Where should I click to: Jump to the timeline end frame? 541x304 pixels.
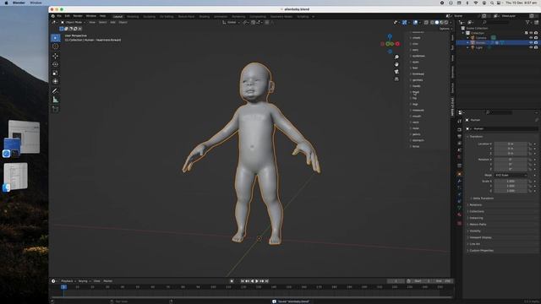[x=267, y=281]
